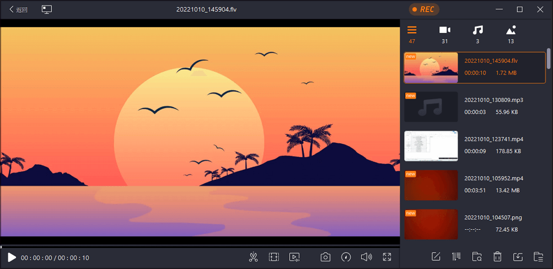Click the scissors trim video icon
This screenshot has width=553, height=269.
[253, 257]
